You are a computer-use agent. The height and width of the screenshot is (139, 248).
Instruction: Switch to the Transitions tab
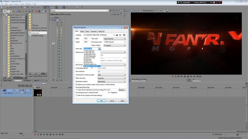(x=27, y=80)
